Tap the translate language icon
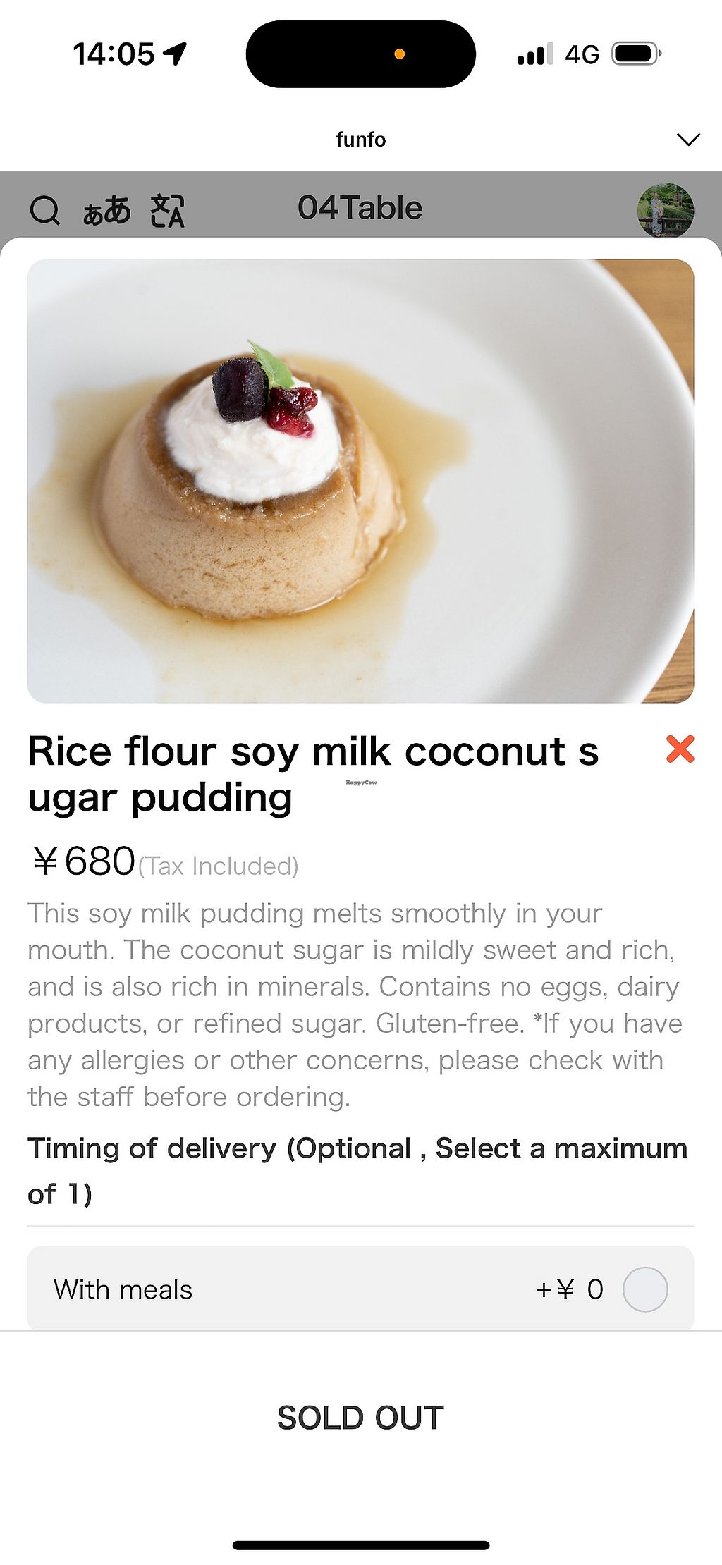The image size is (722, 1565). (167, 210)
